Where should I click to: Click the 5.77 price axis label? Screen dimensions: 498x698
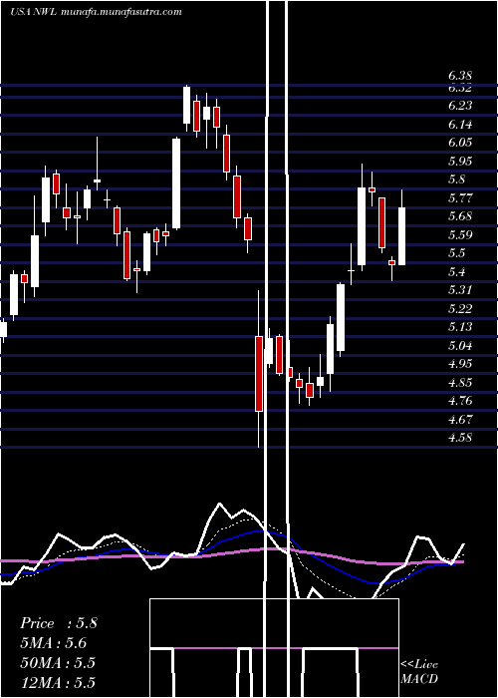(460, 198)
